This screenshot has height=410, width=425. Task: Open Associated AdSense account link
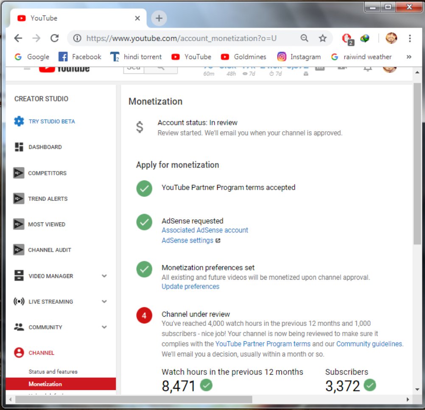pos(205,230)
